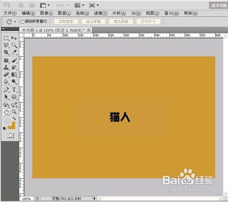
Task: Click the 猫人 text on canvas
Action: pos(120,117)
